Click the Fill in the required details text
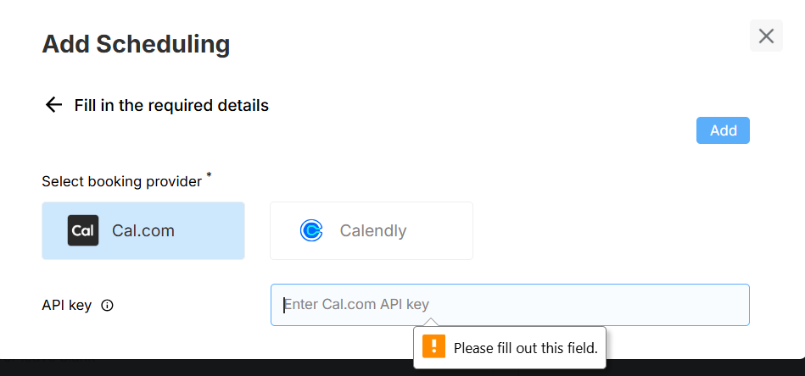This screenshot has height=376, width=805. point(171,105)
